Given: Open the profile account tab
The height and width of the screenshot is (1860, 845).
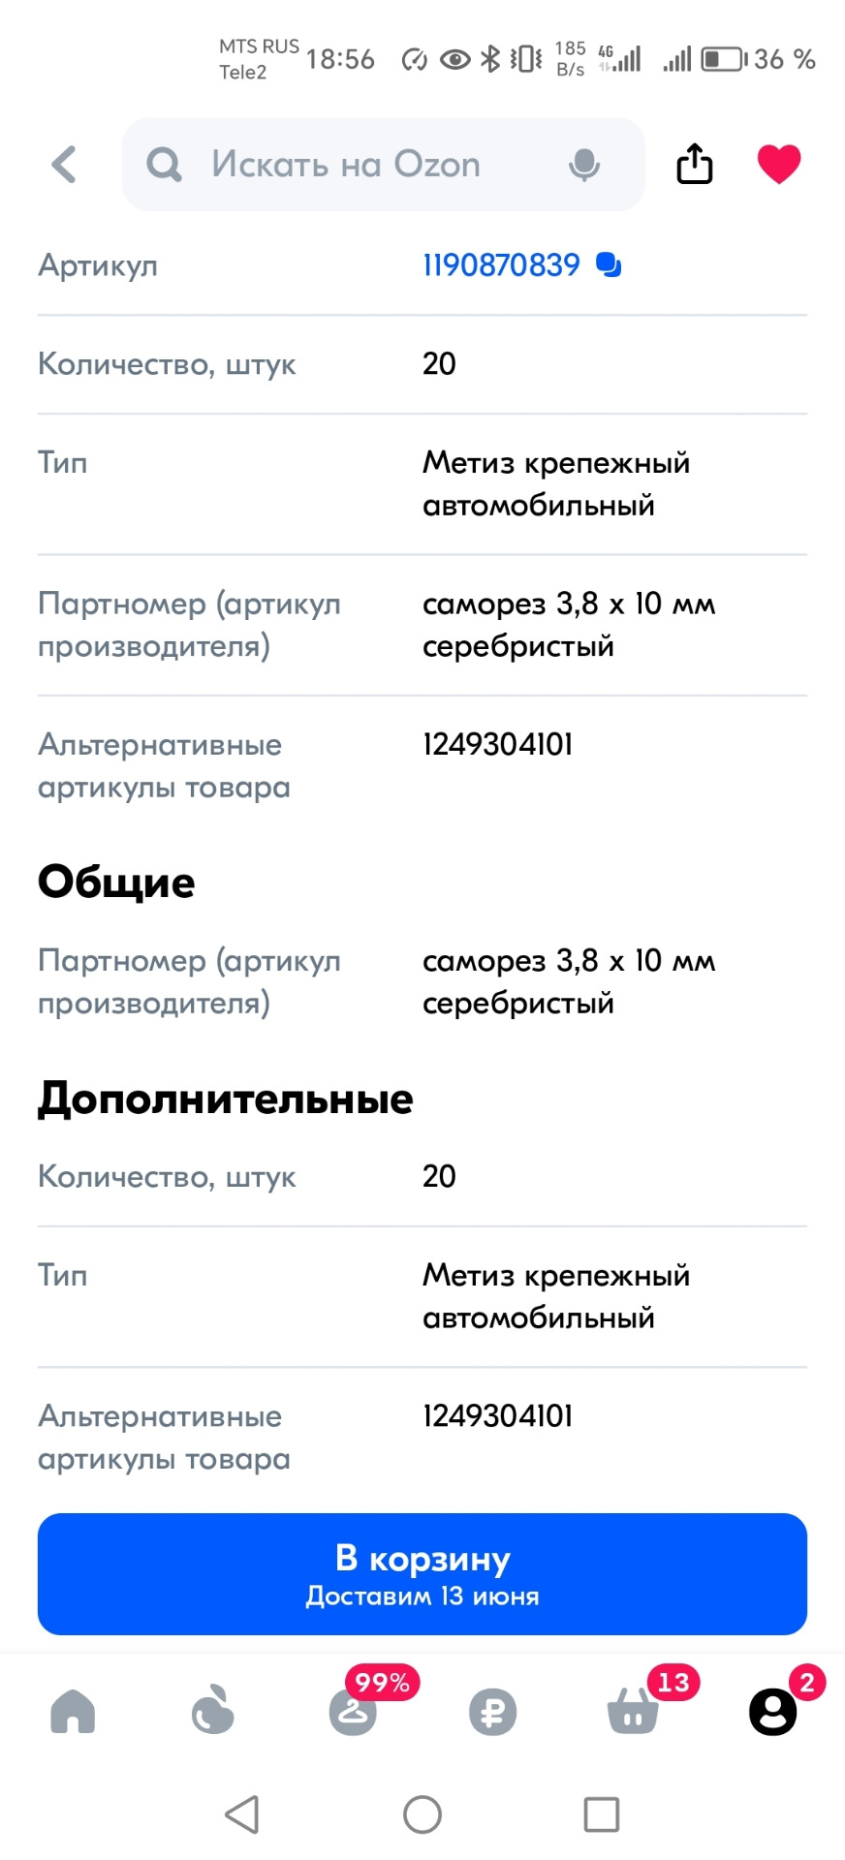Looking at the screenshot, I should [x=773, y=1711].
